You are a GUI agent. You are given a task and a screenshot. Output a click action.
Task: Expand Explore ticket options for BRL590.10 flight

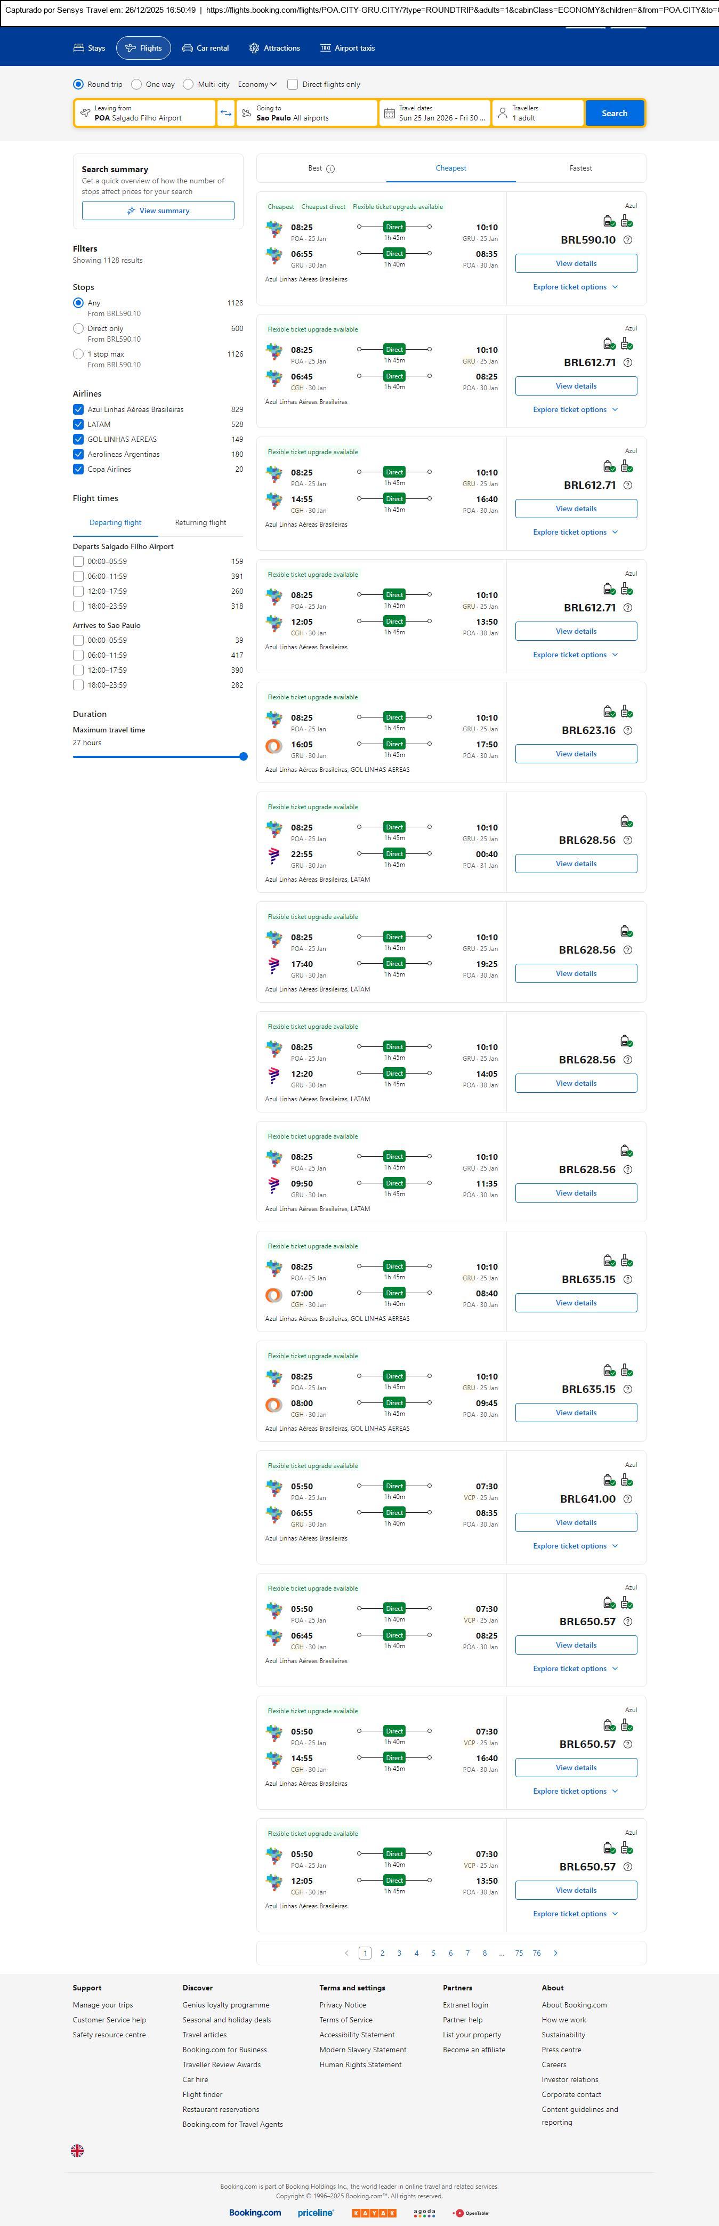[x=576, y=287]
